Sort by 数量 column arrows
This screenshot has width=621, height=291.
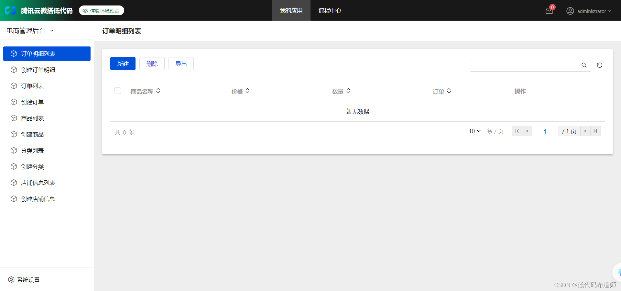(x=348, y=91)
